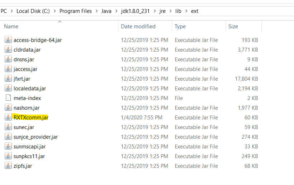The width and height of the screenshot is (294, 185).
Task: Click the cldrdata.jar Java icon
Action: click(8, 50)
